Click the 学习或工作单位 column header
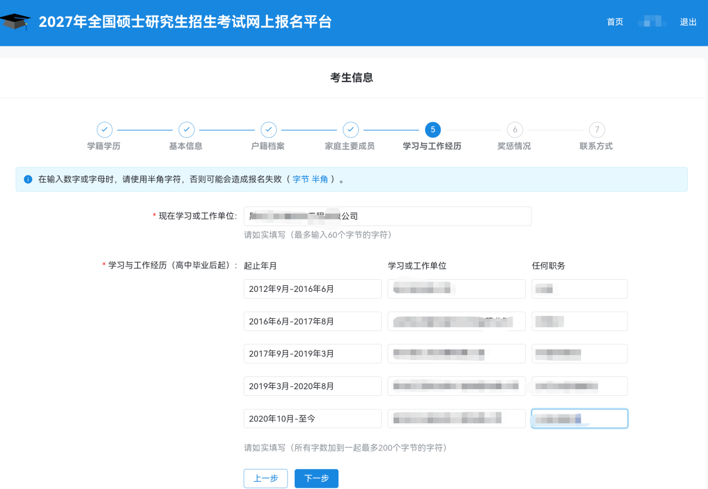The width and height of the screenshot is (708, 489). coord(417,266)
